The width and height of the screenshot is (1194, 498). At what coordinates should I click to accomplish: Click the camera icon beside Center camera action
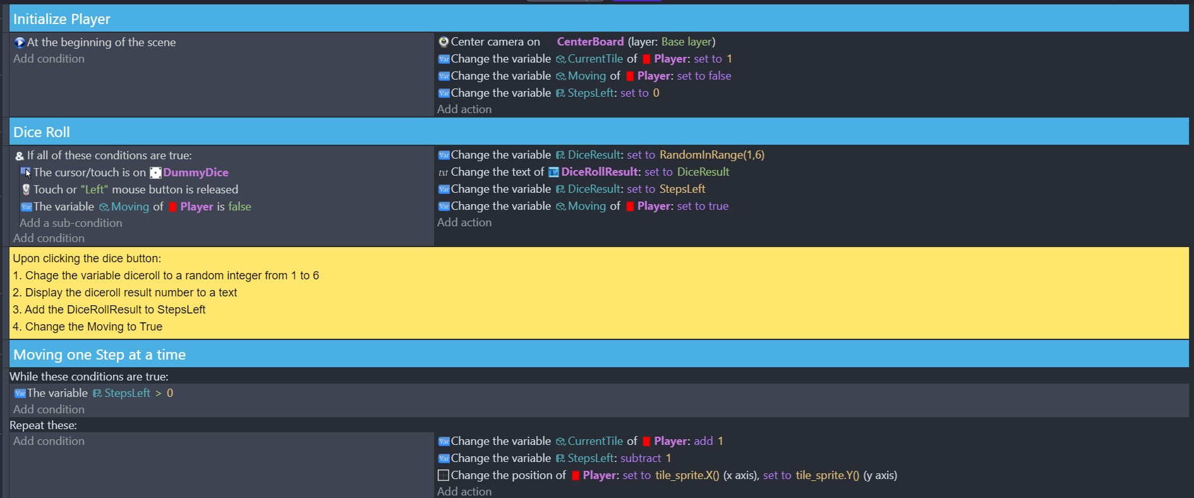tap(443, 42)
